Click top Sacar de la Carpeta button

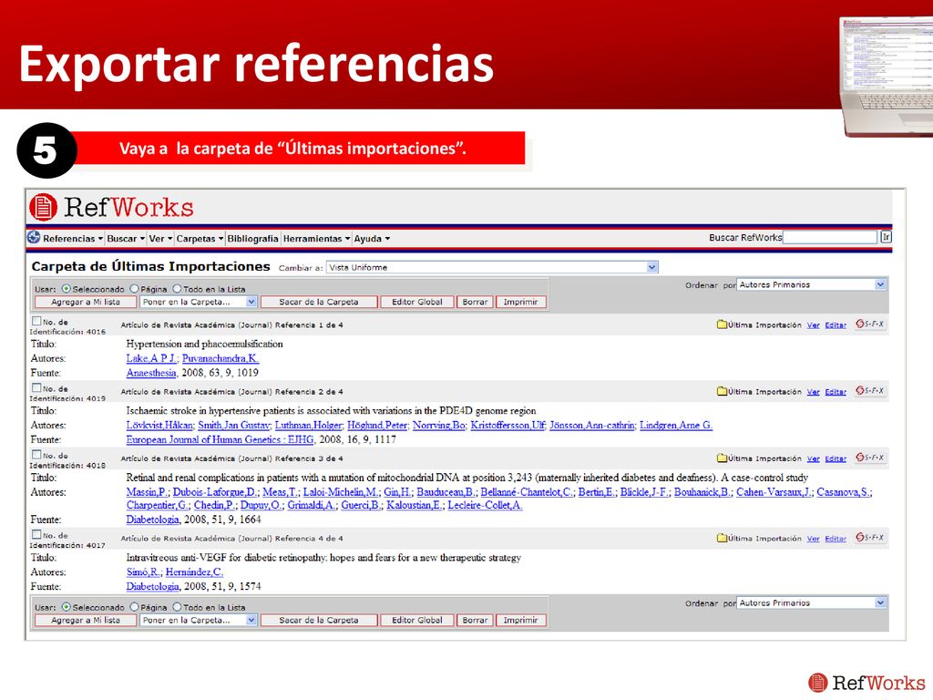point(319,302)
